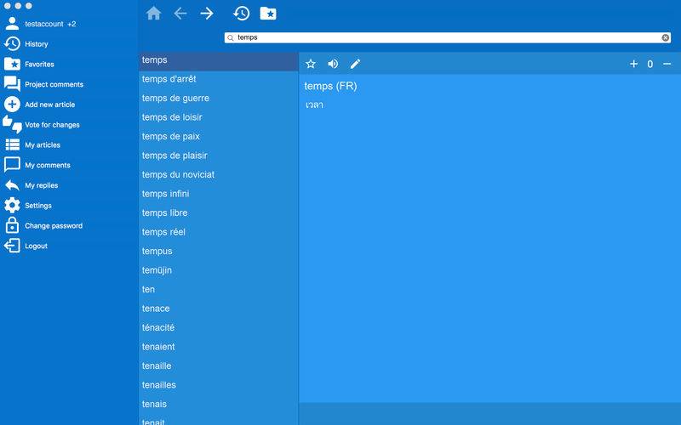
Task: Select temps de plaisir in list
Action: click(x=219, y=156)
